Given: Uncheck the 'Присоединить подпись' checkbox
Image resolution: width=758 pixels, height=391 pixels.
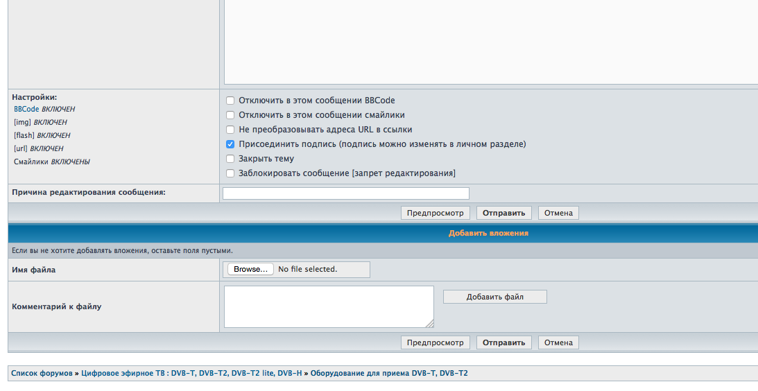Looking at the screenshot, I should [230, 144].
